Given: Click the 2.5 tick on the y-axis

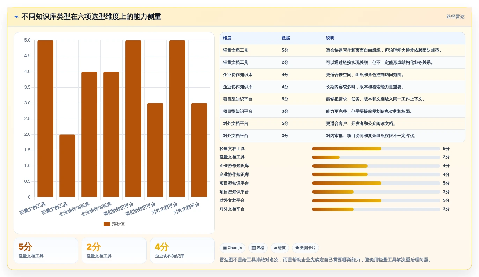Looking at the screenshot, I should coord(27,119).
